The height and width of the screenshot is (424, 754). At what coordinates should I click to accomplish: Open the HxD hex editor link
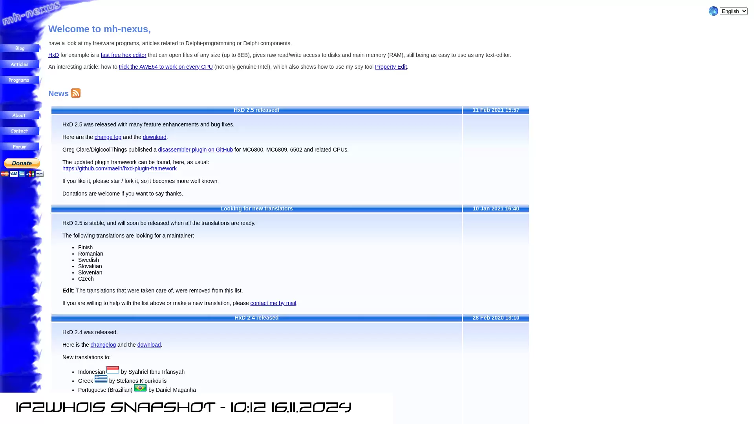point(53,55)
